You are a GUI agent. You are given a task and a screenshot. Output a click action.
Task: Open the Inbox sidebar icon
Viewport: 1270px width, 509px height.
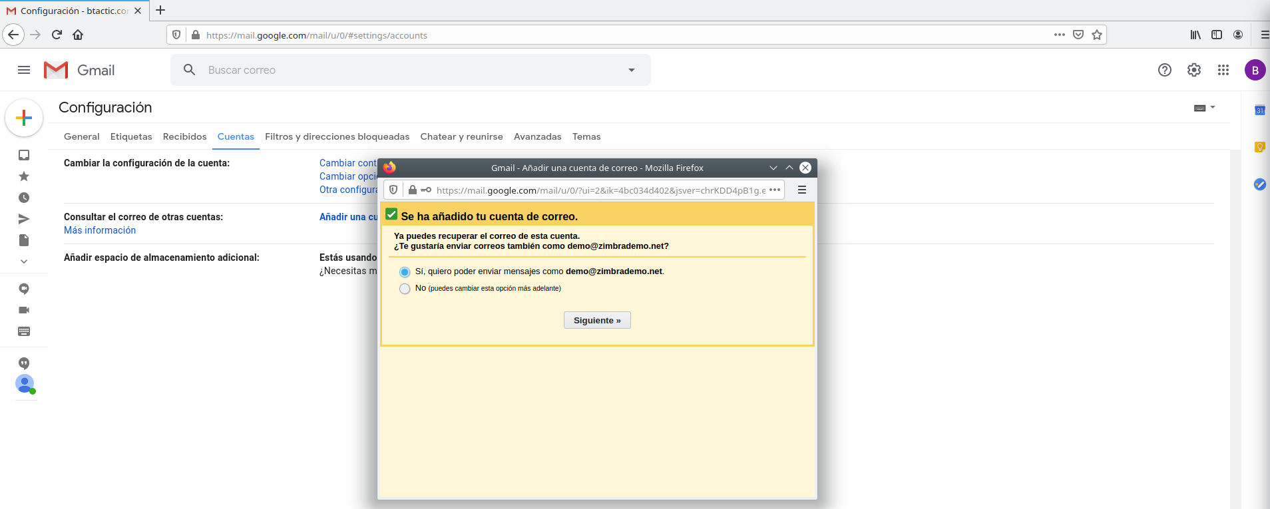pos(24,155)
